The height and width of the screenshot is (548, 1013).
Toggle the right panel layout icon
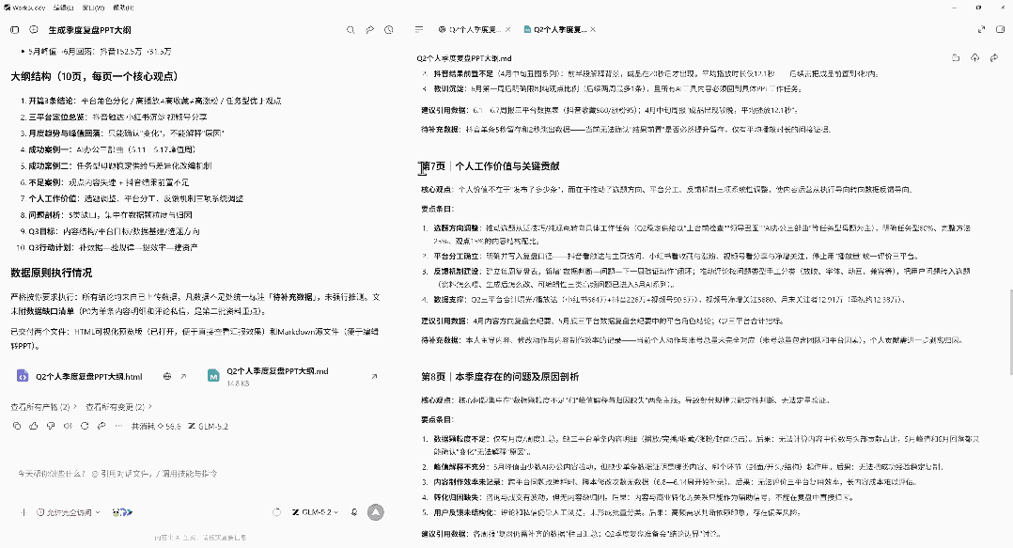click(x=1000, y=30)
